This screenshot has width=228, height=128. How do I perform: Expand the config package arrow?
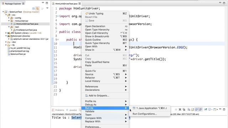[x=9, y=18]
